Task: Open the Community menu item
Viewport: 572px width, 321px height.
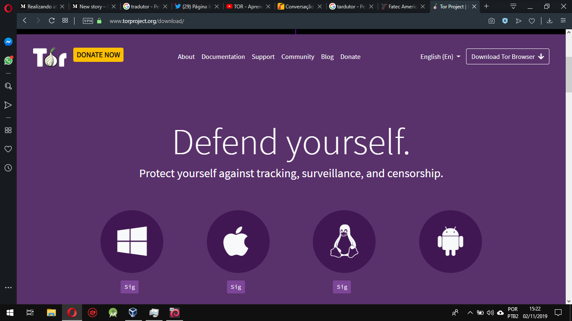Action: [298, 57]
